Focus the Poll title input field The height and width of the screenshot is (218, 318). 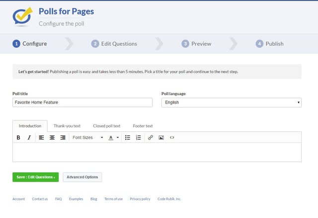(82, 103)
